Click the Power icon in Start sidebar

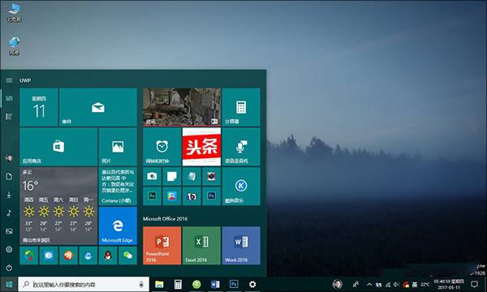9,268
